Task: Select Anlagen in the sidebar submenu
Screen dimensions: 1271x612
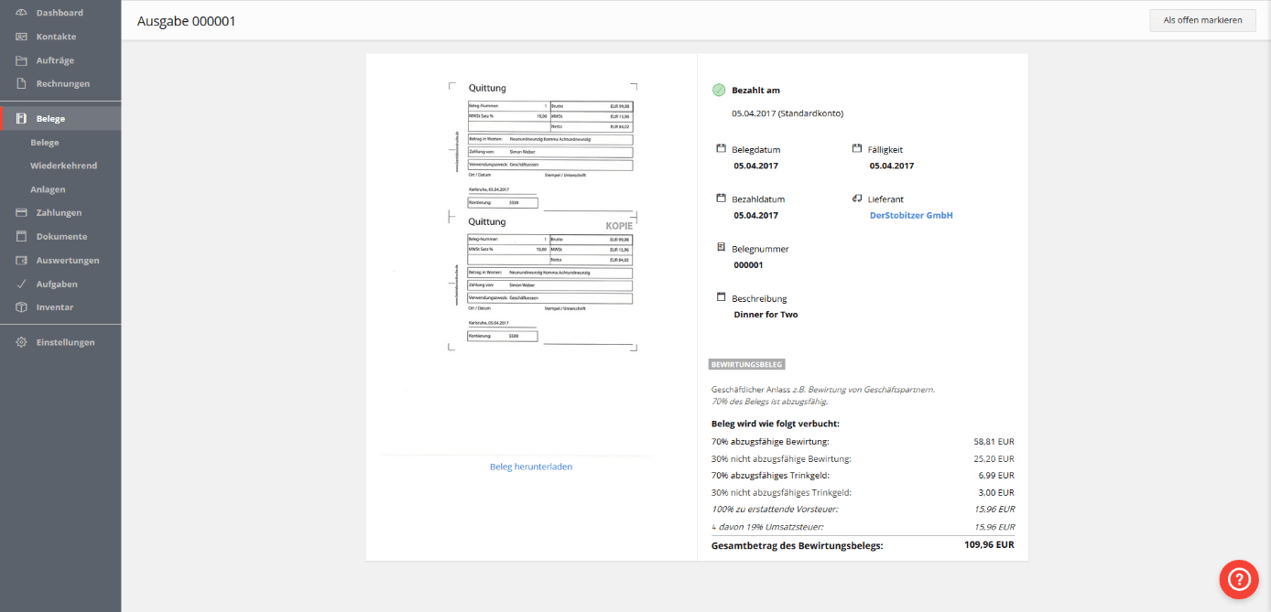Action: click(x=48, y=189)
